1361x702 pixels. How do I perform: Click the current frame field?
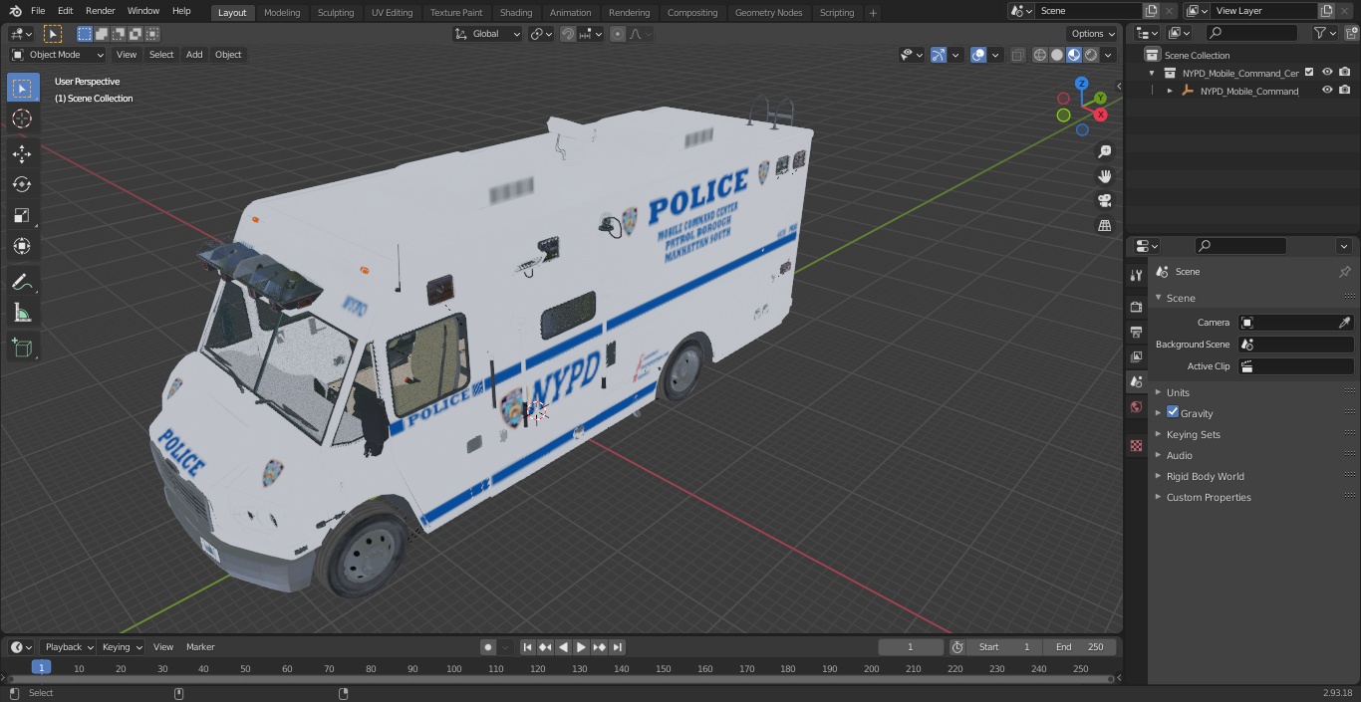point(911,647)
